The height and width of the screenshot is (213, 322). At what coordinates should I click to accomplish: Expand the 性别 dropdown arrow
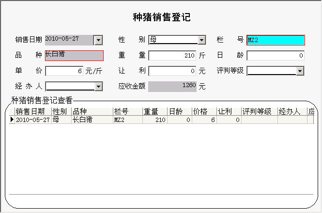tap(202, 40)
